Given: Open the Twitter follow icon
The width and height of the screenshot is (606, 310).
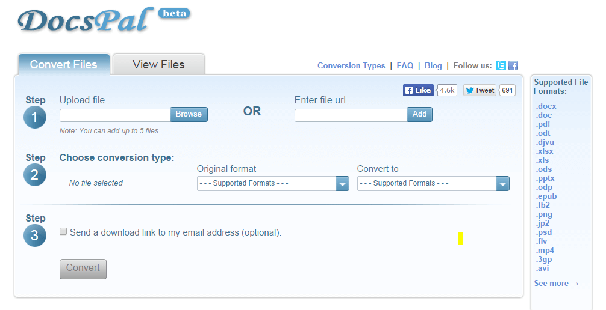Looking at the screenshot, I should click(x=501, y=65).
